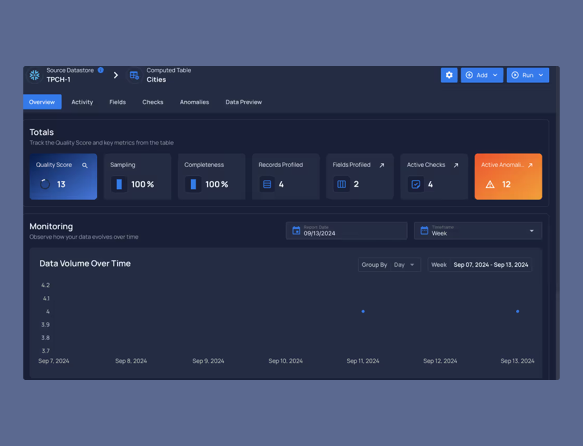Click the week range Sep 07 - Sep 13, 2024
Screen dimensions: 583x446
[491, 265]
